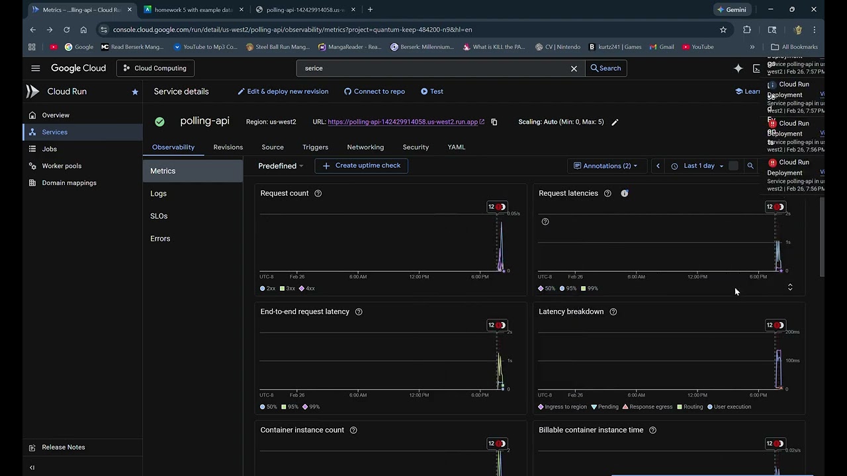Toggle the 4xx series in Request count
This screenshot has height=476, width=847.
point(307,288)
